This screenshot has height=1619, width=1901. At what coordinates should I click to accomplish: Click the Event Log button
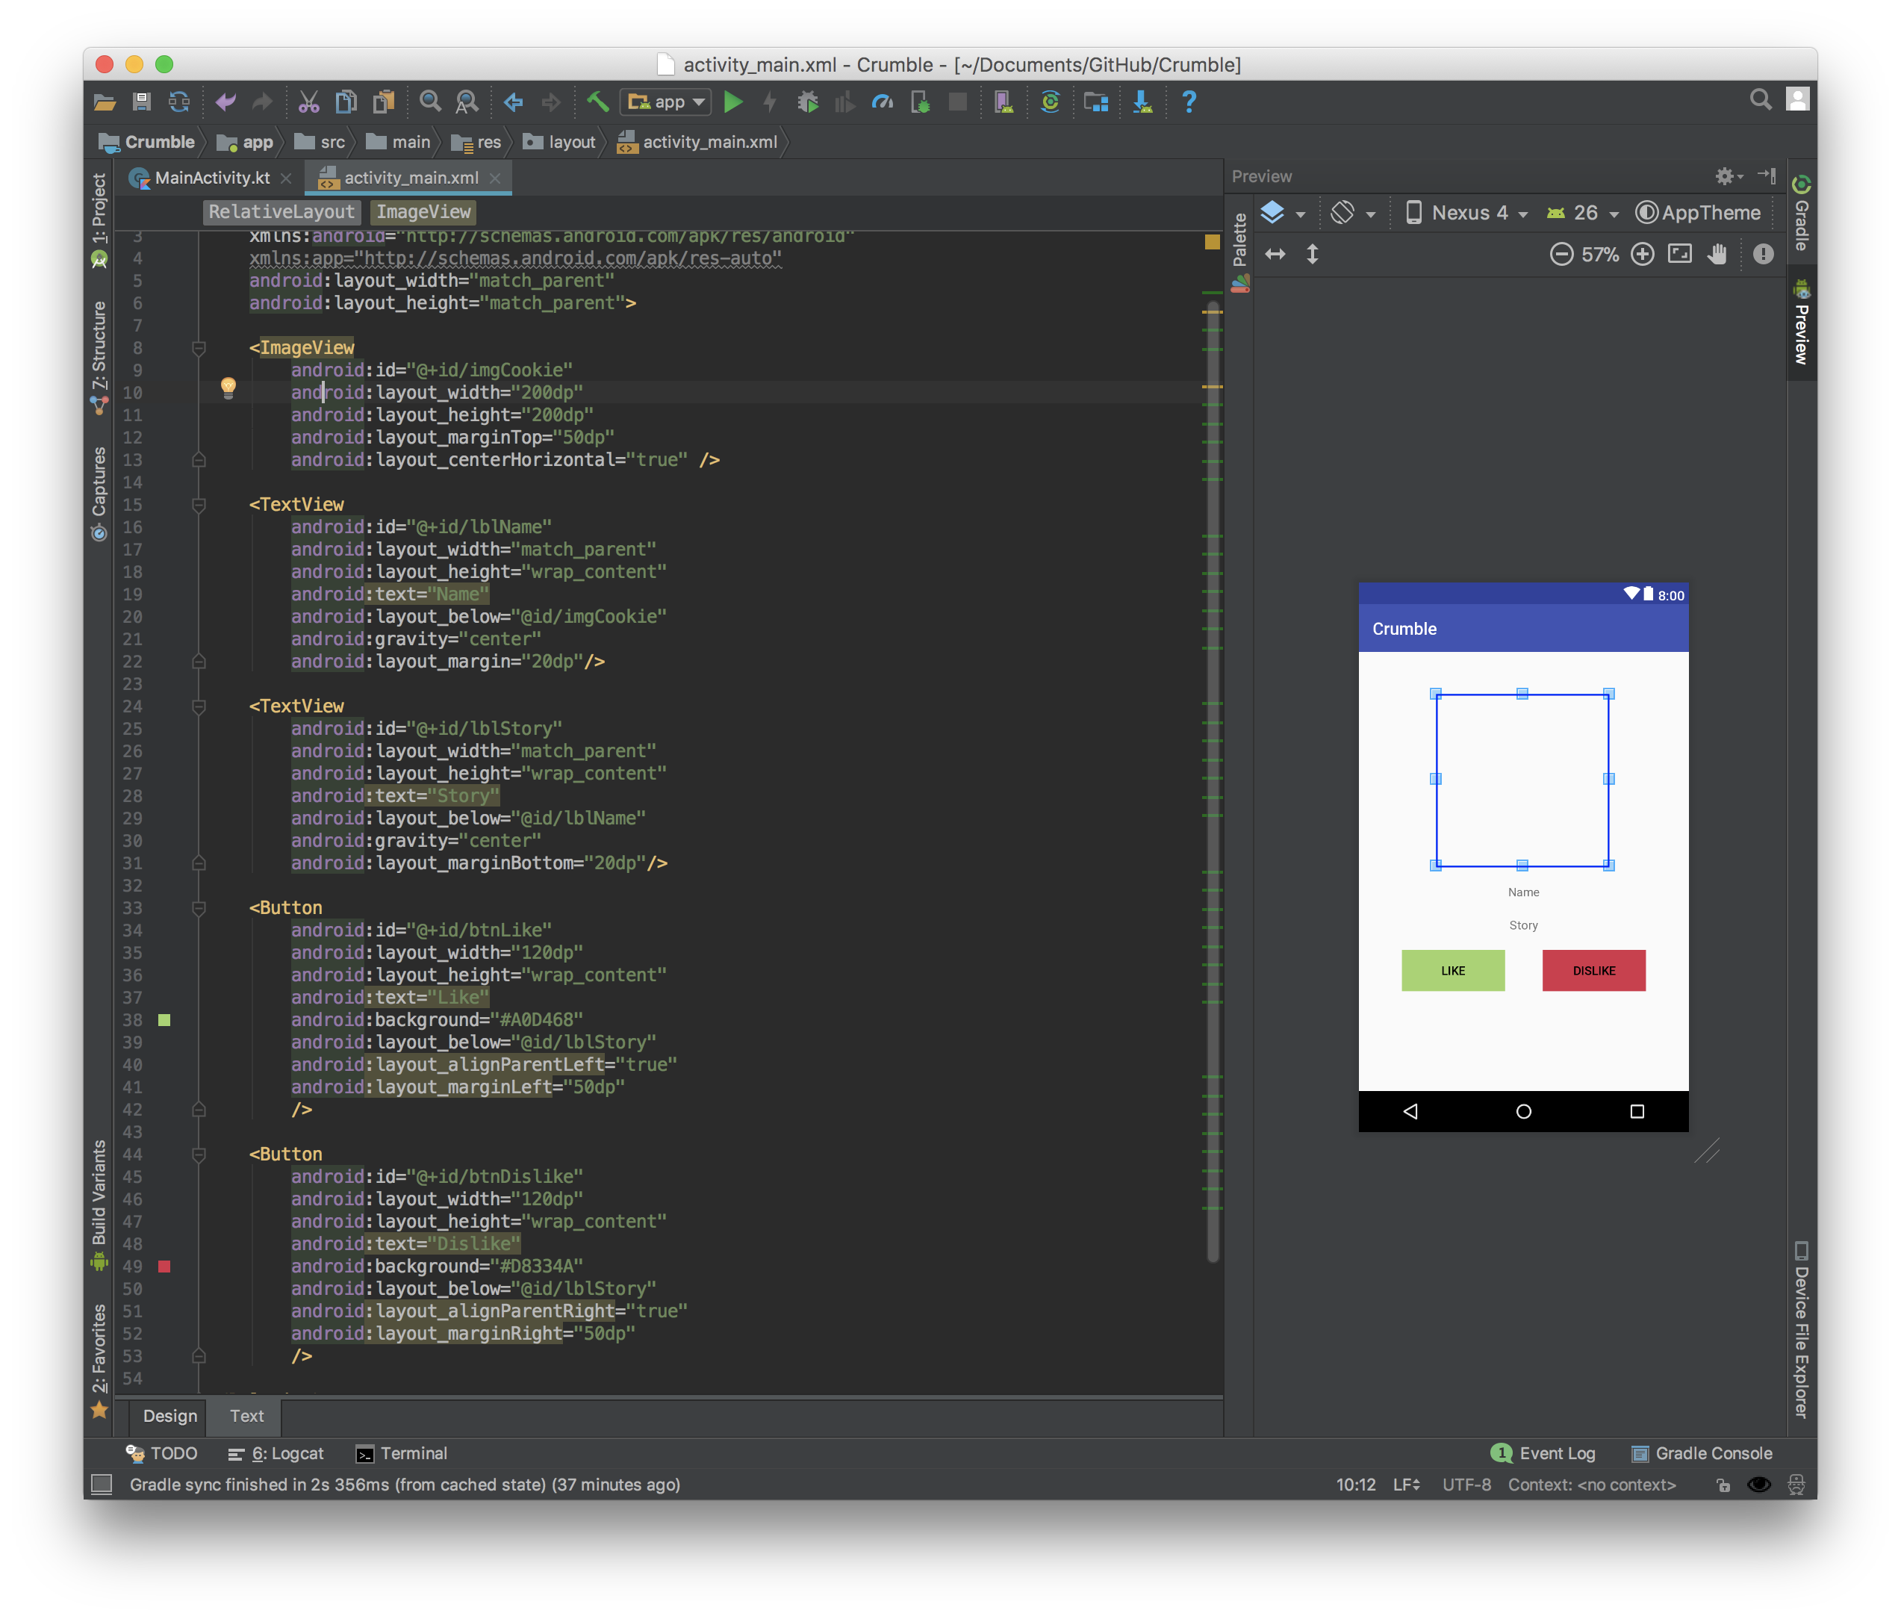pyautogui.click(x=1543, y=1453)
